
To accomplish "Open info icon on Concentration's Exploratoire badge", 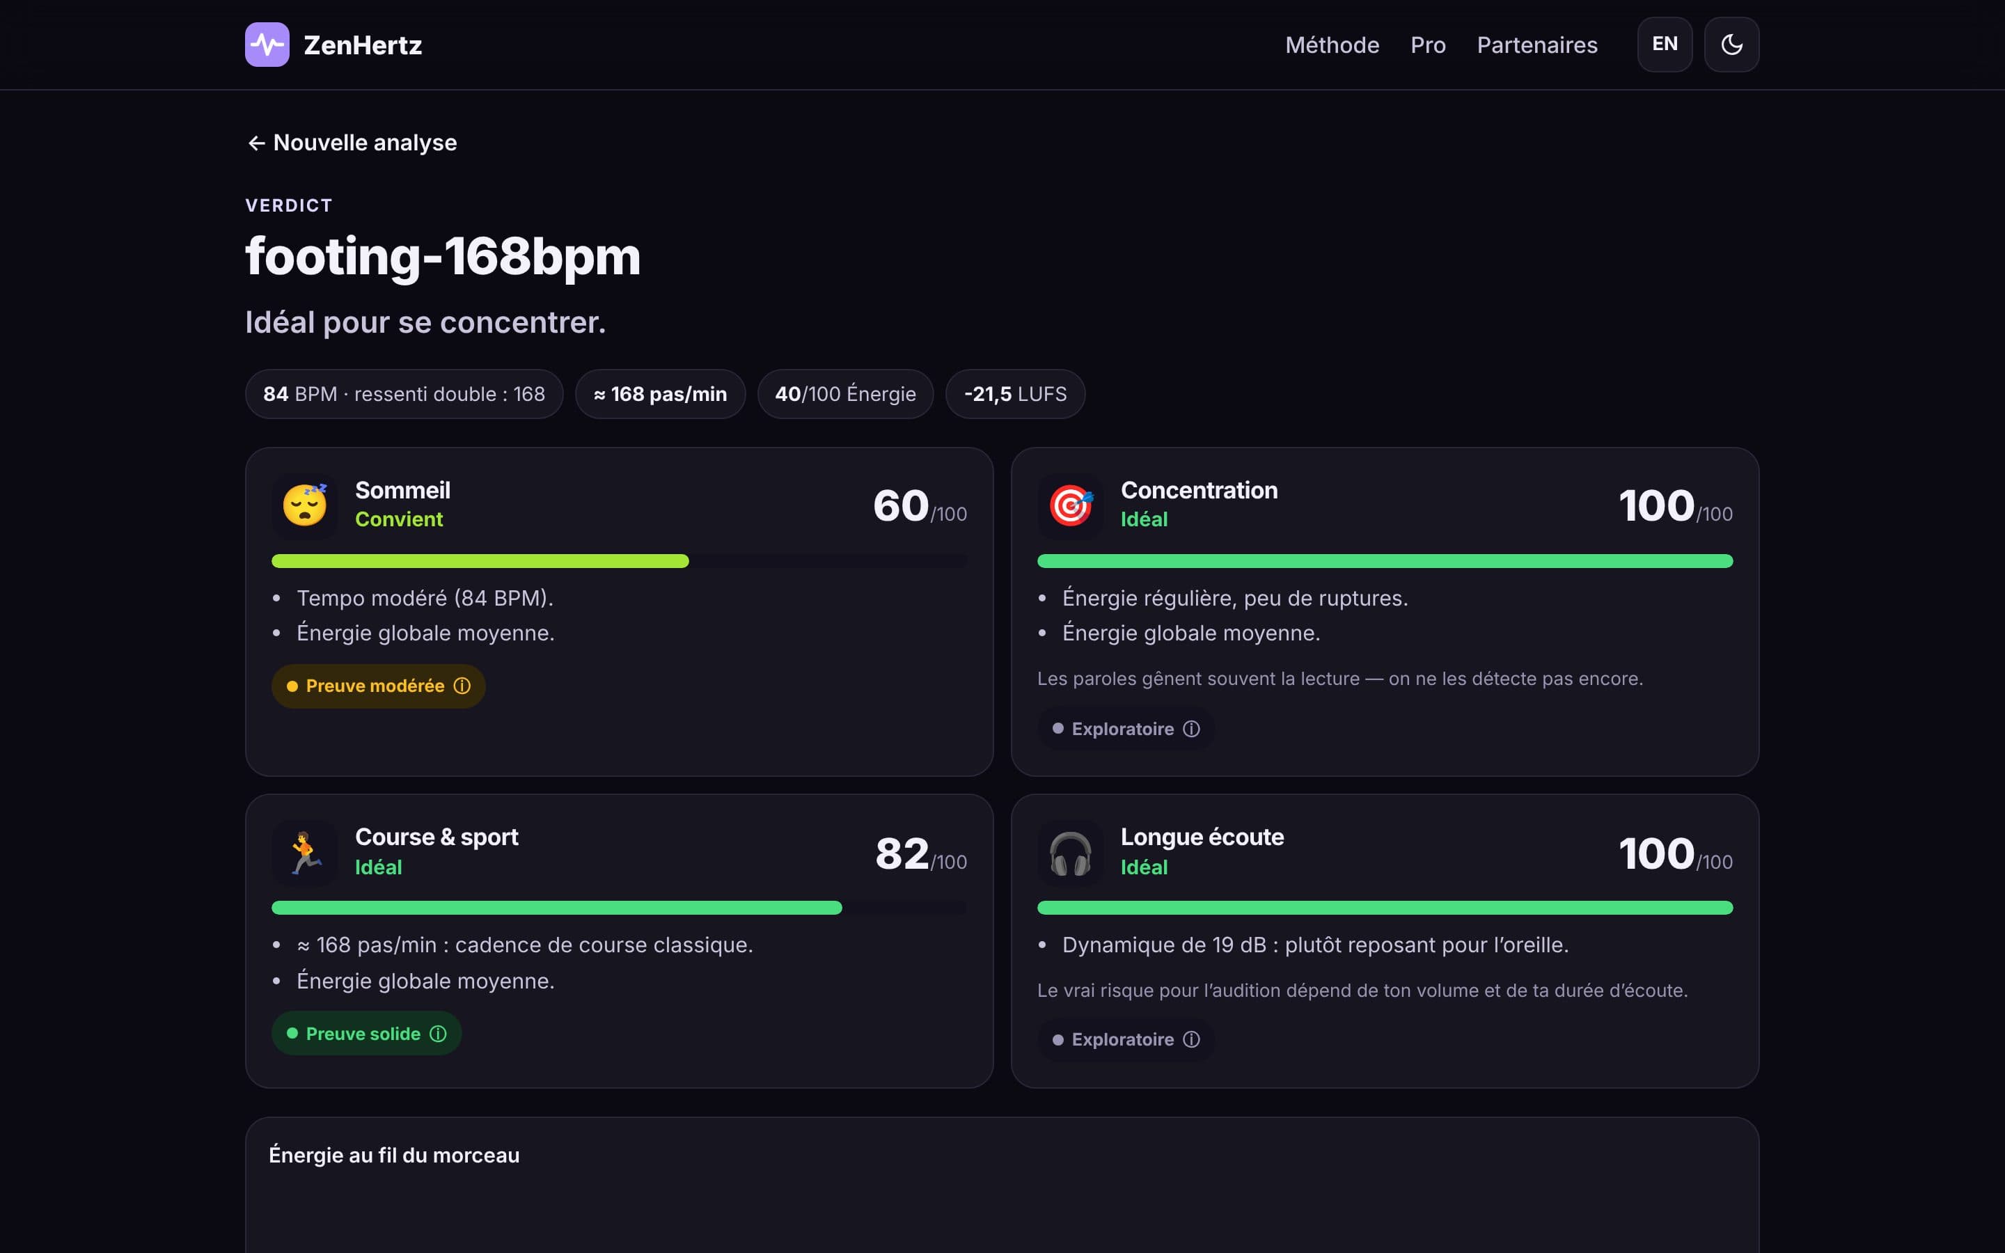I will (1191, 730).
